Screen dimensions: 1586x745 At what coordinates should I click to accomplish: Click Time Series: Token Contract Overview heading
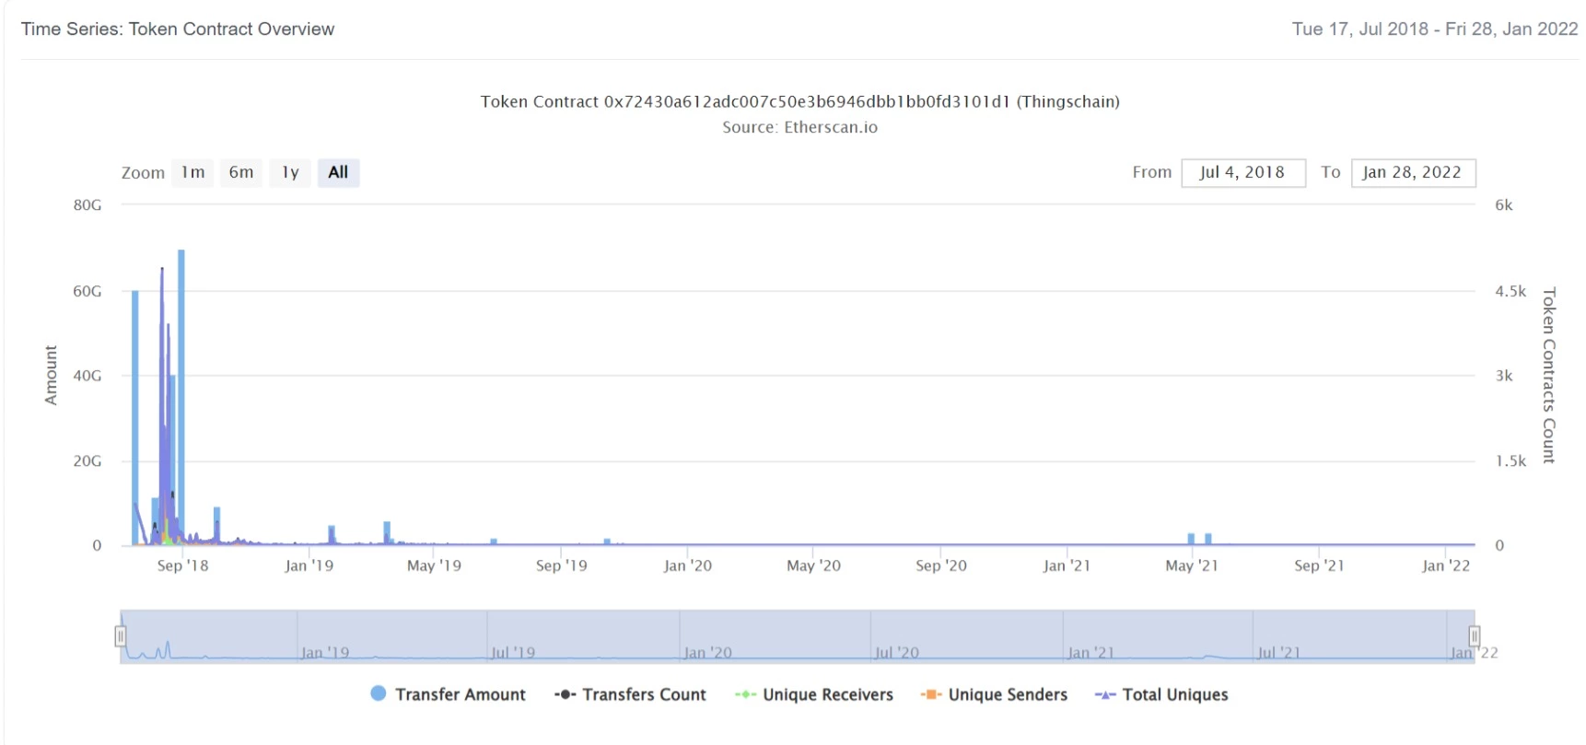tap(178, 29)
